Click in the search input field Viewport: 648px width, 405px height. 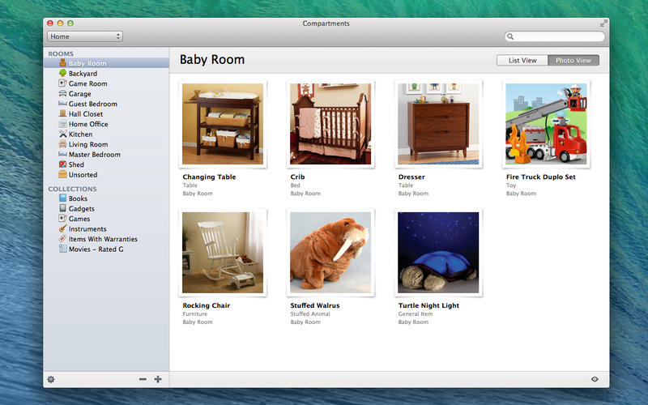(555, 36)
